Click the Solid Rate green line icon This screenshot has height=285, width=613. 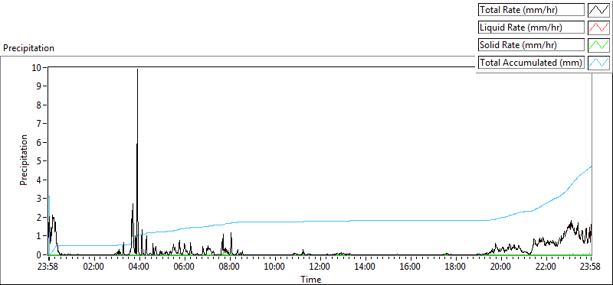click(598, 45)
